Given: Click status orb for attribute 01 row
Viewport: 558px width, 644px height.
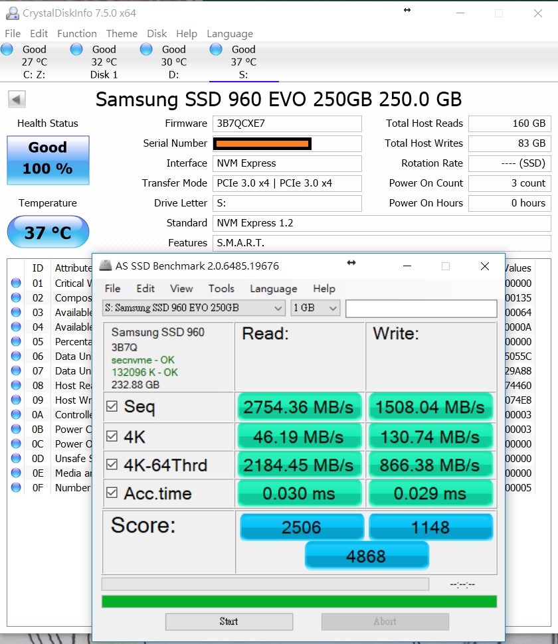Looking at the screenshot, I should pyautogui.click(x=16, y=283).
